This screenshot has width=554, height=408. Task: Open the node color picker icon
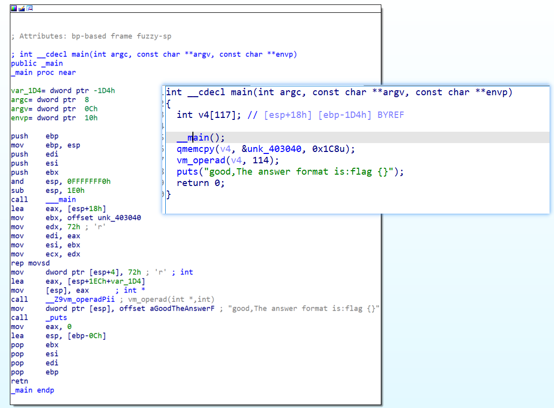click(x=14, y=8)
